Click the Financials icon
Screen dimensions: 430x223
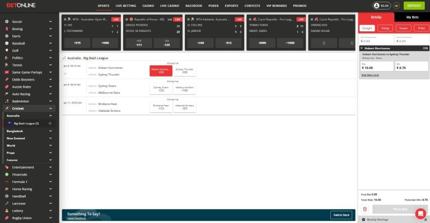tap(7, 174)
